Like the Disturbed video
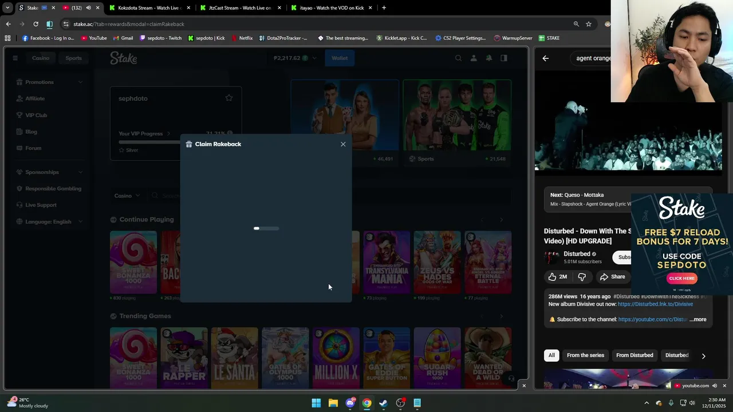The height and width of the screenshot is (412, 733). coord(557,277)
